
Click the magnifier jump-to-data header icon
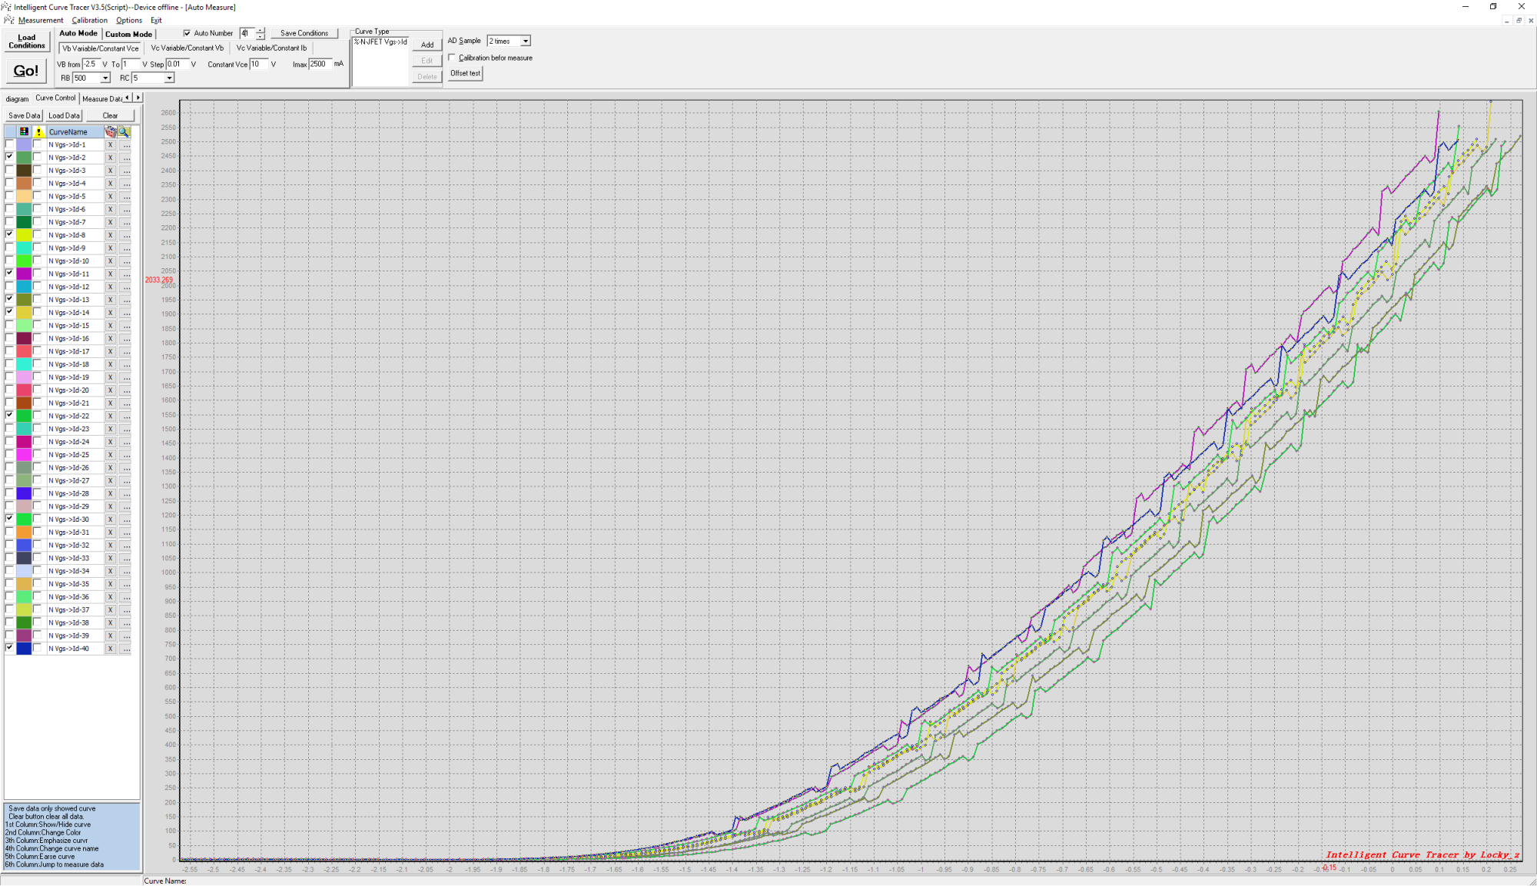pyautogui.click(x=124, y=131)
